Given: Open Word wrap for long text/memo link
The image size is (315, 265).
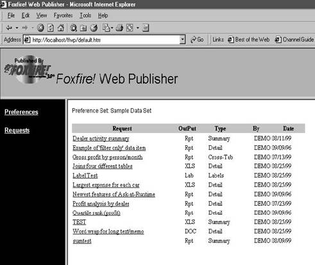Looking at the screenshot, I should pyautogui.click(x=108, y=232).
